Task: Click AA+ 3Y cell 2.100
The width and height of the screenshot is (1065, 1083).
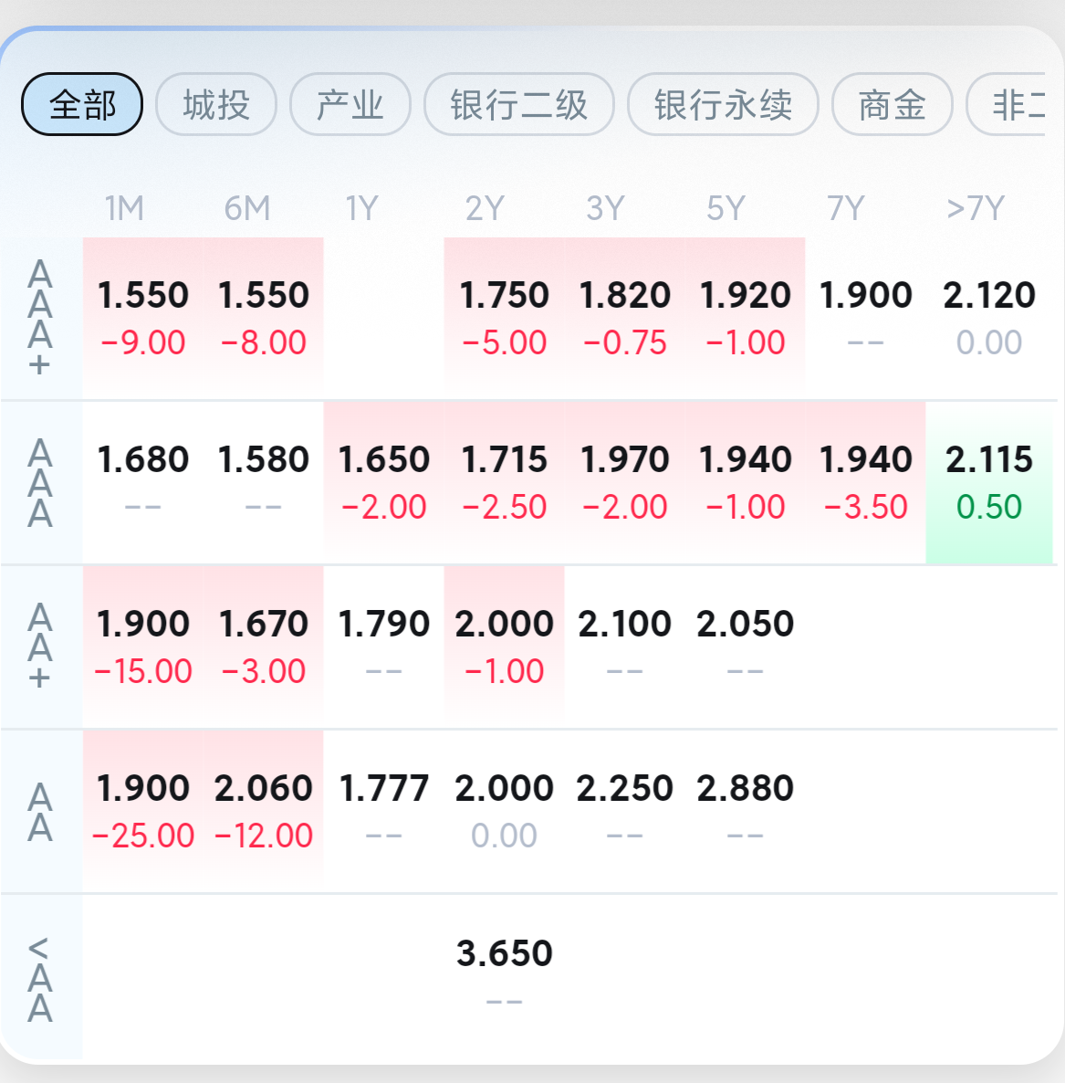Action: tap(624, 647)
